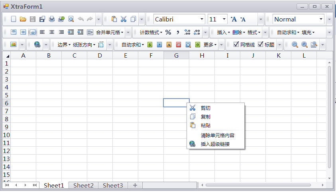Viewport: 336px width, 192px height.
Task: Open the 删除 delete dropdown
Action: [238, 32]
